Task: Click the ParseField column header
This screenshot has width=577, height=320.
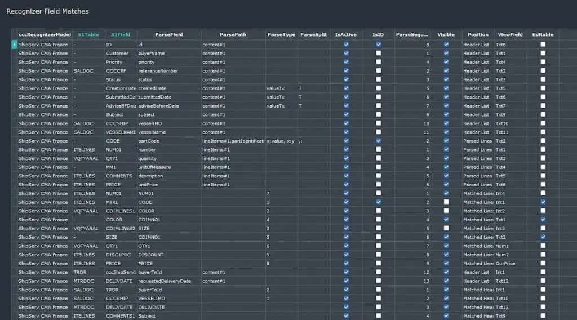Action: click(x=169, y=34)
